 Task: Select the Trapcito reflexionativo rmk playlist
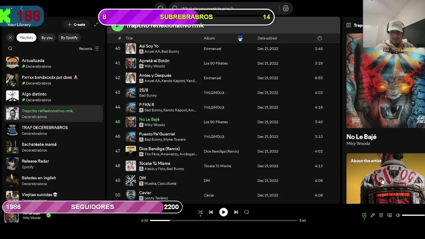coord(53,114)
